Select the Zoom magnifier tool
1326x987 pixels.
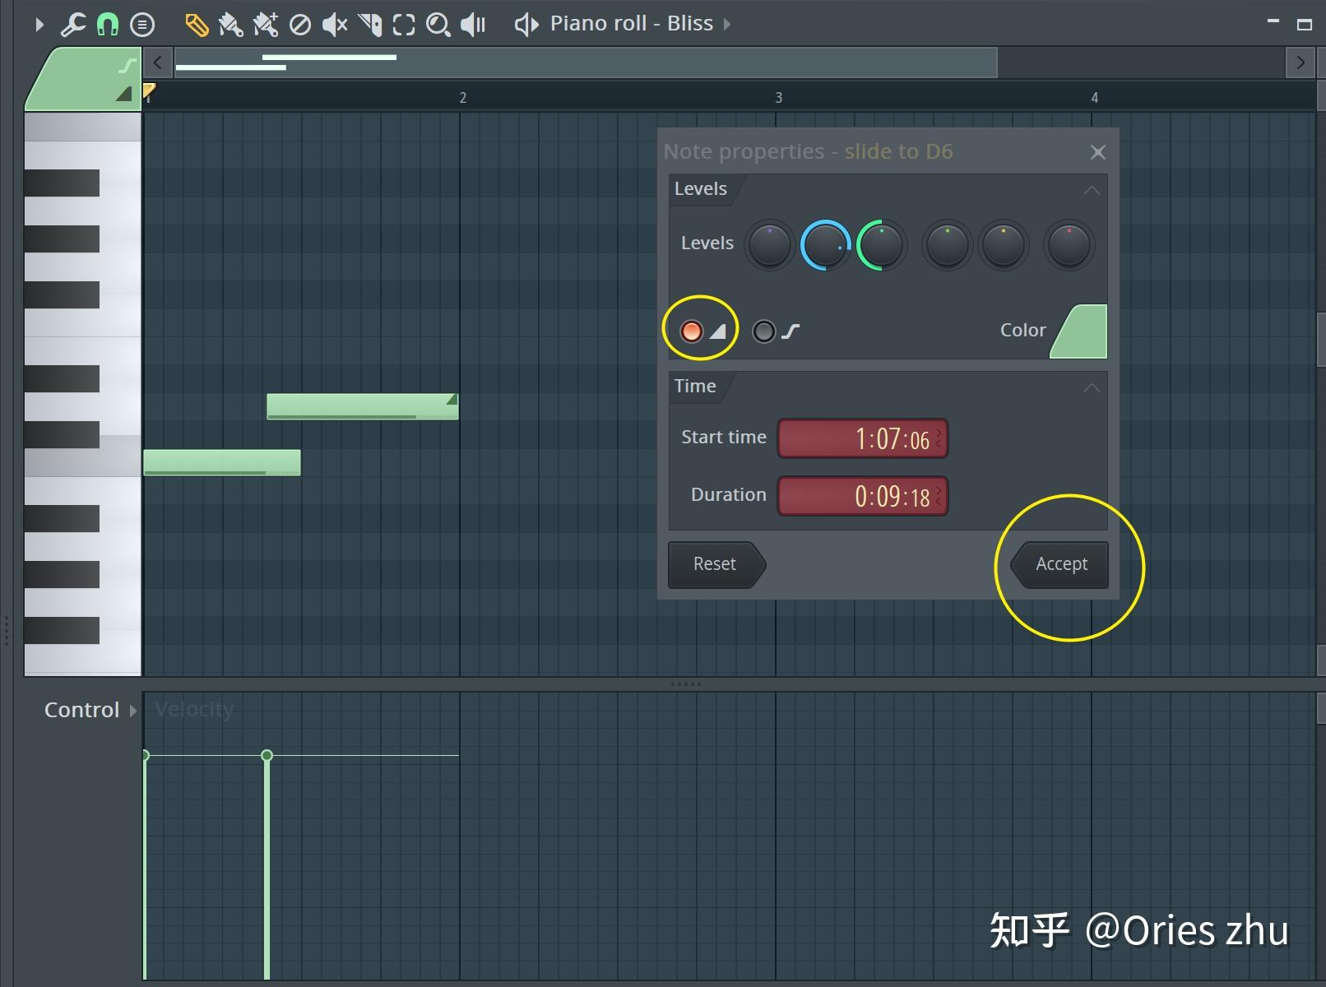point(438,25)
